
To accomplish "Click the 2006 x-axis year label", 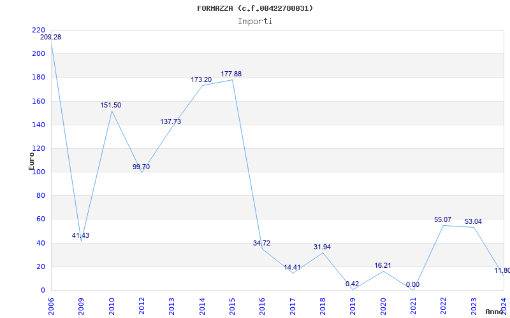I will [51, 306].
